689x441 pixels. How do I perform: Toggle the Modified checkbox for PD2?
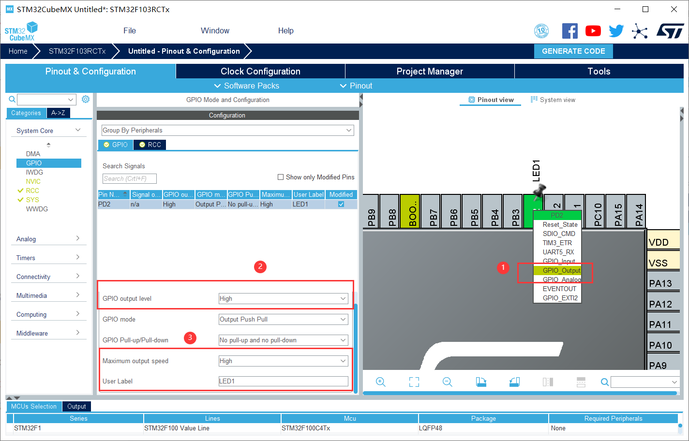coord(341,204)
